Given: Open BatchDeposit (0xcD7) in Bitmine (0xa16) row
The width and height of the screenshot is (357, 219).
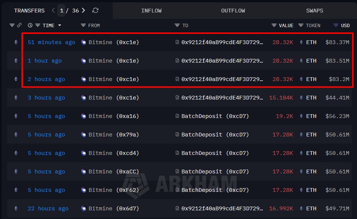Looking at the screenshot, I should [x=215, y=116].
